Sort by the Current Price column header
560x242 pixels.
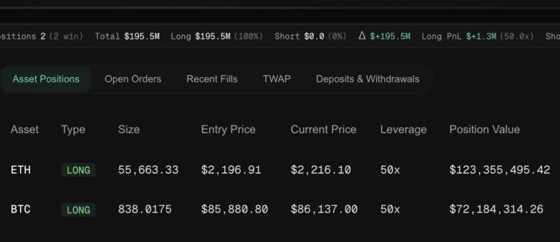[323, 130]
